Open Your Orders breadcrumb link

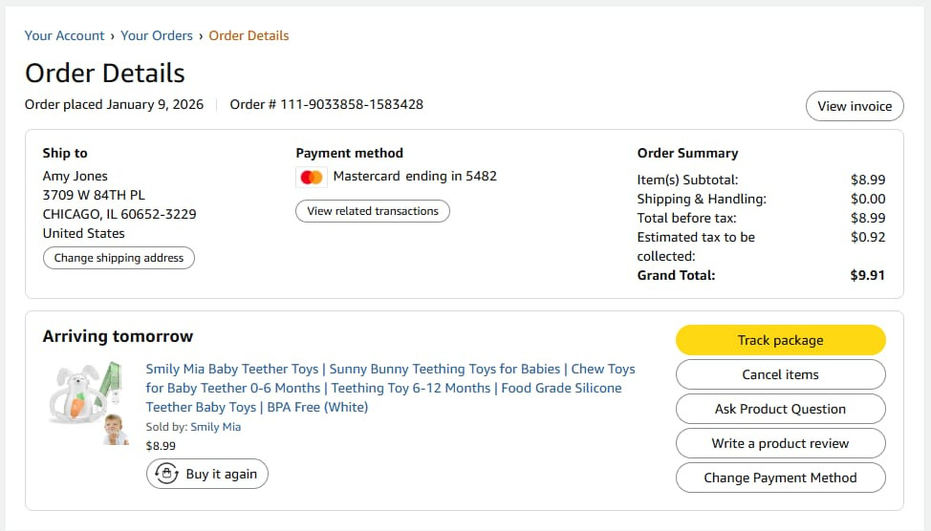157,35
